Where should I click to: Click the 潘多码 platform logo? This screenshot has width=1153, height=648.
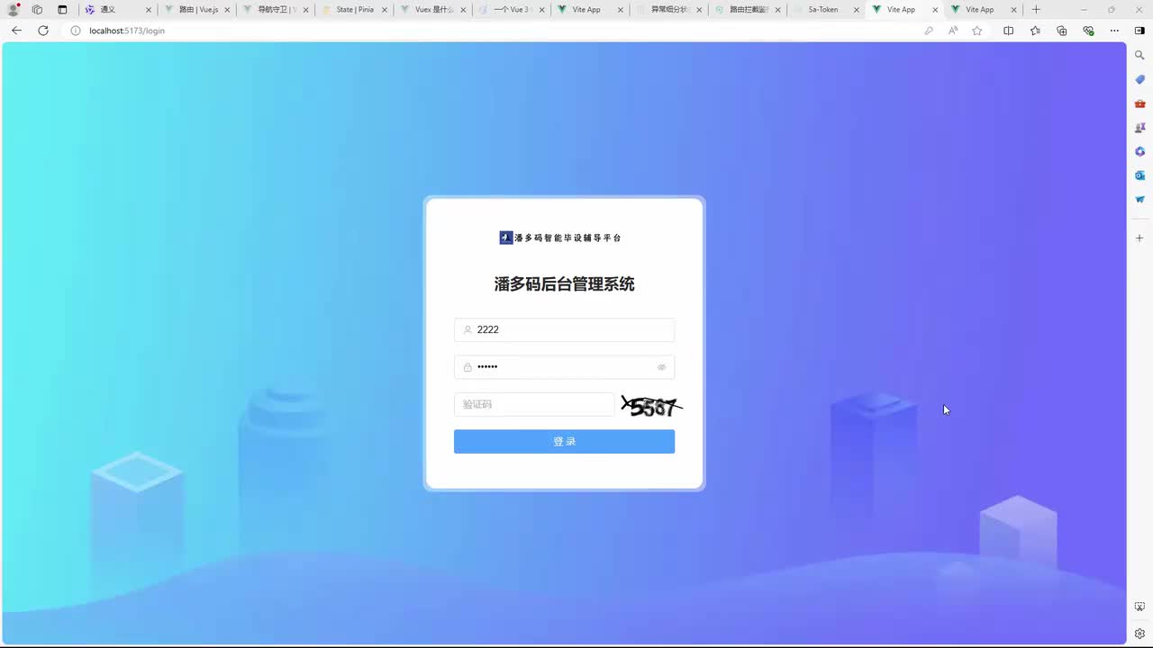click(560, 238)
